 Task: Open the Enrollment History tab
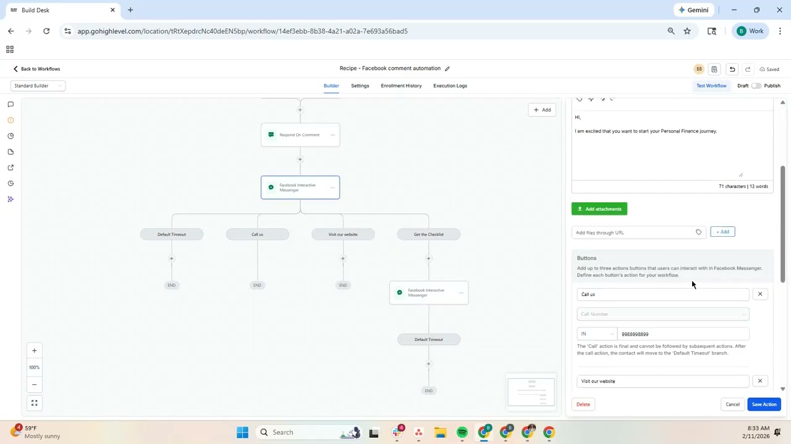(x=401, y=86)
